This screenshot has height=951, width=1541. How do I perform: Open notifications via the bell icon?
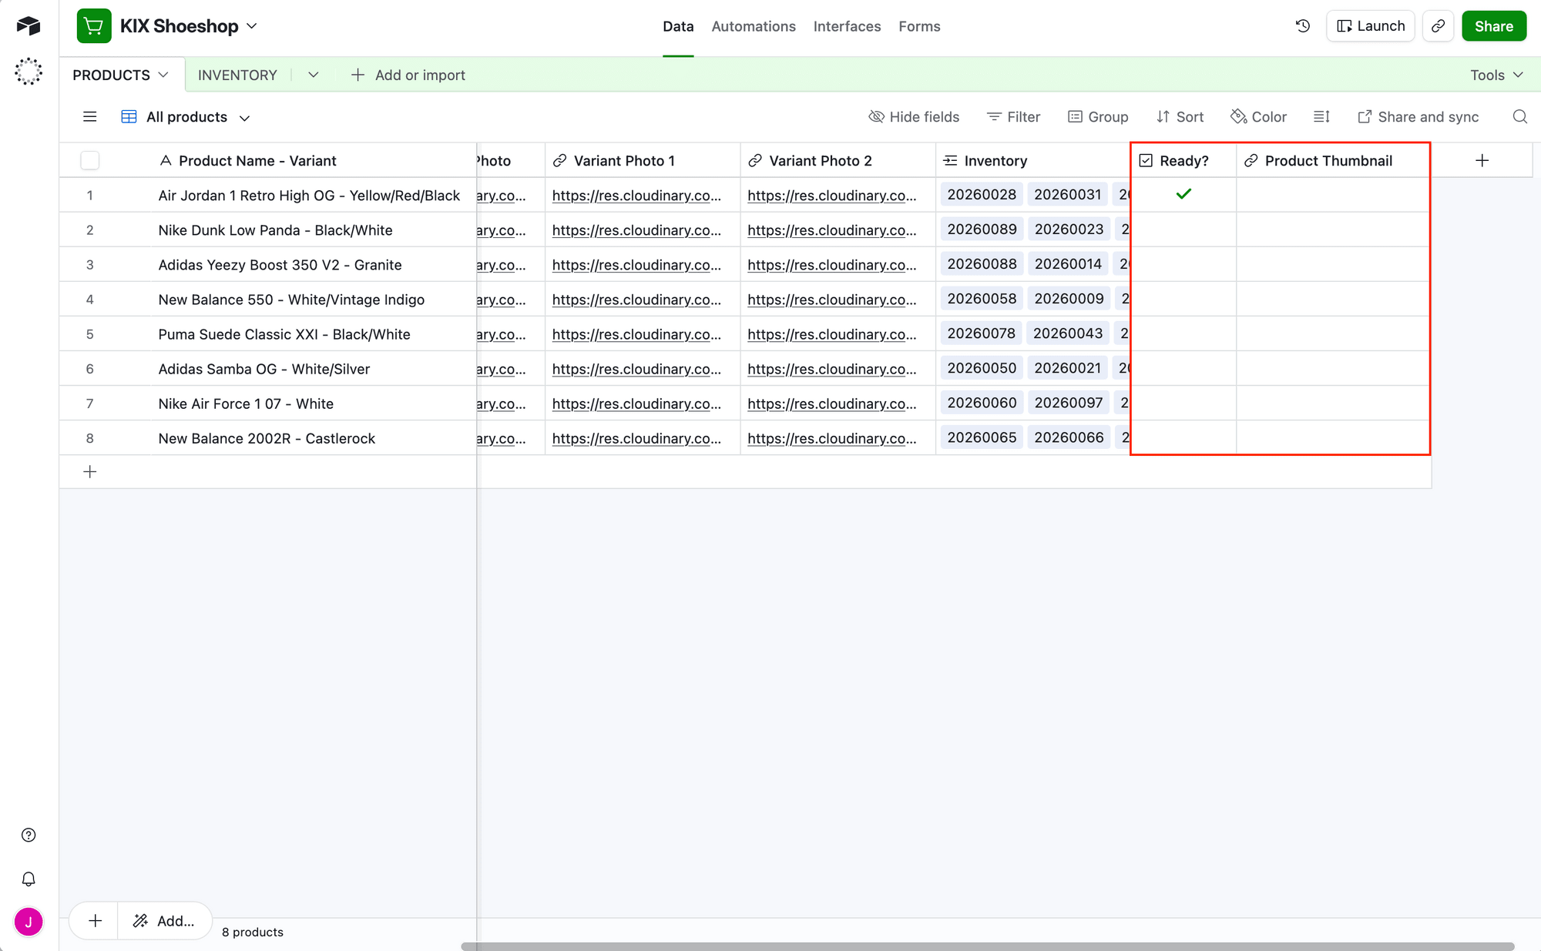29,878
